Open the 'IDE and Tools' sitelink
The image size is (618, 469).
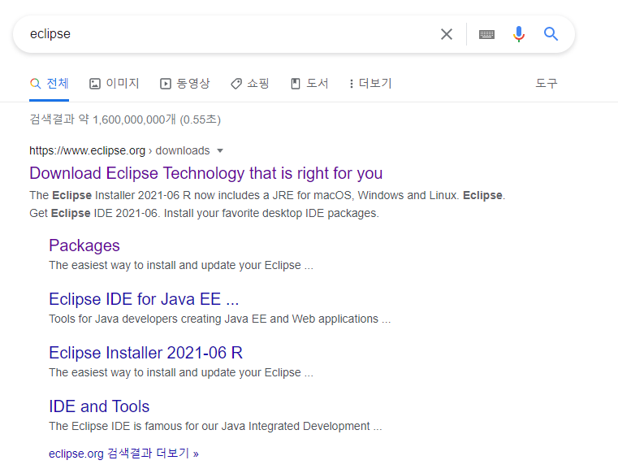coord(99,406)
